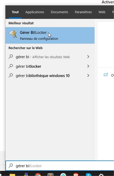Screen dimensions: 114x176
Task: Expand the "gérer bi" web result chevron
Action: [88, 57]
